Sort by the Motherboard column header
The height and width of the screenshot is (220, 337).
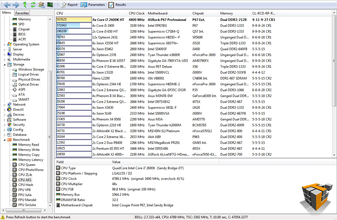click(x=169, y=13)
